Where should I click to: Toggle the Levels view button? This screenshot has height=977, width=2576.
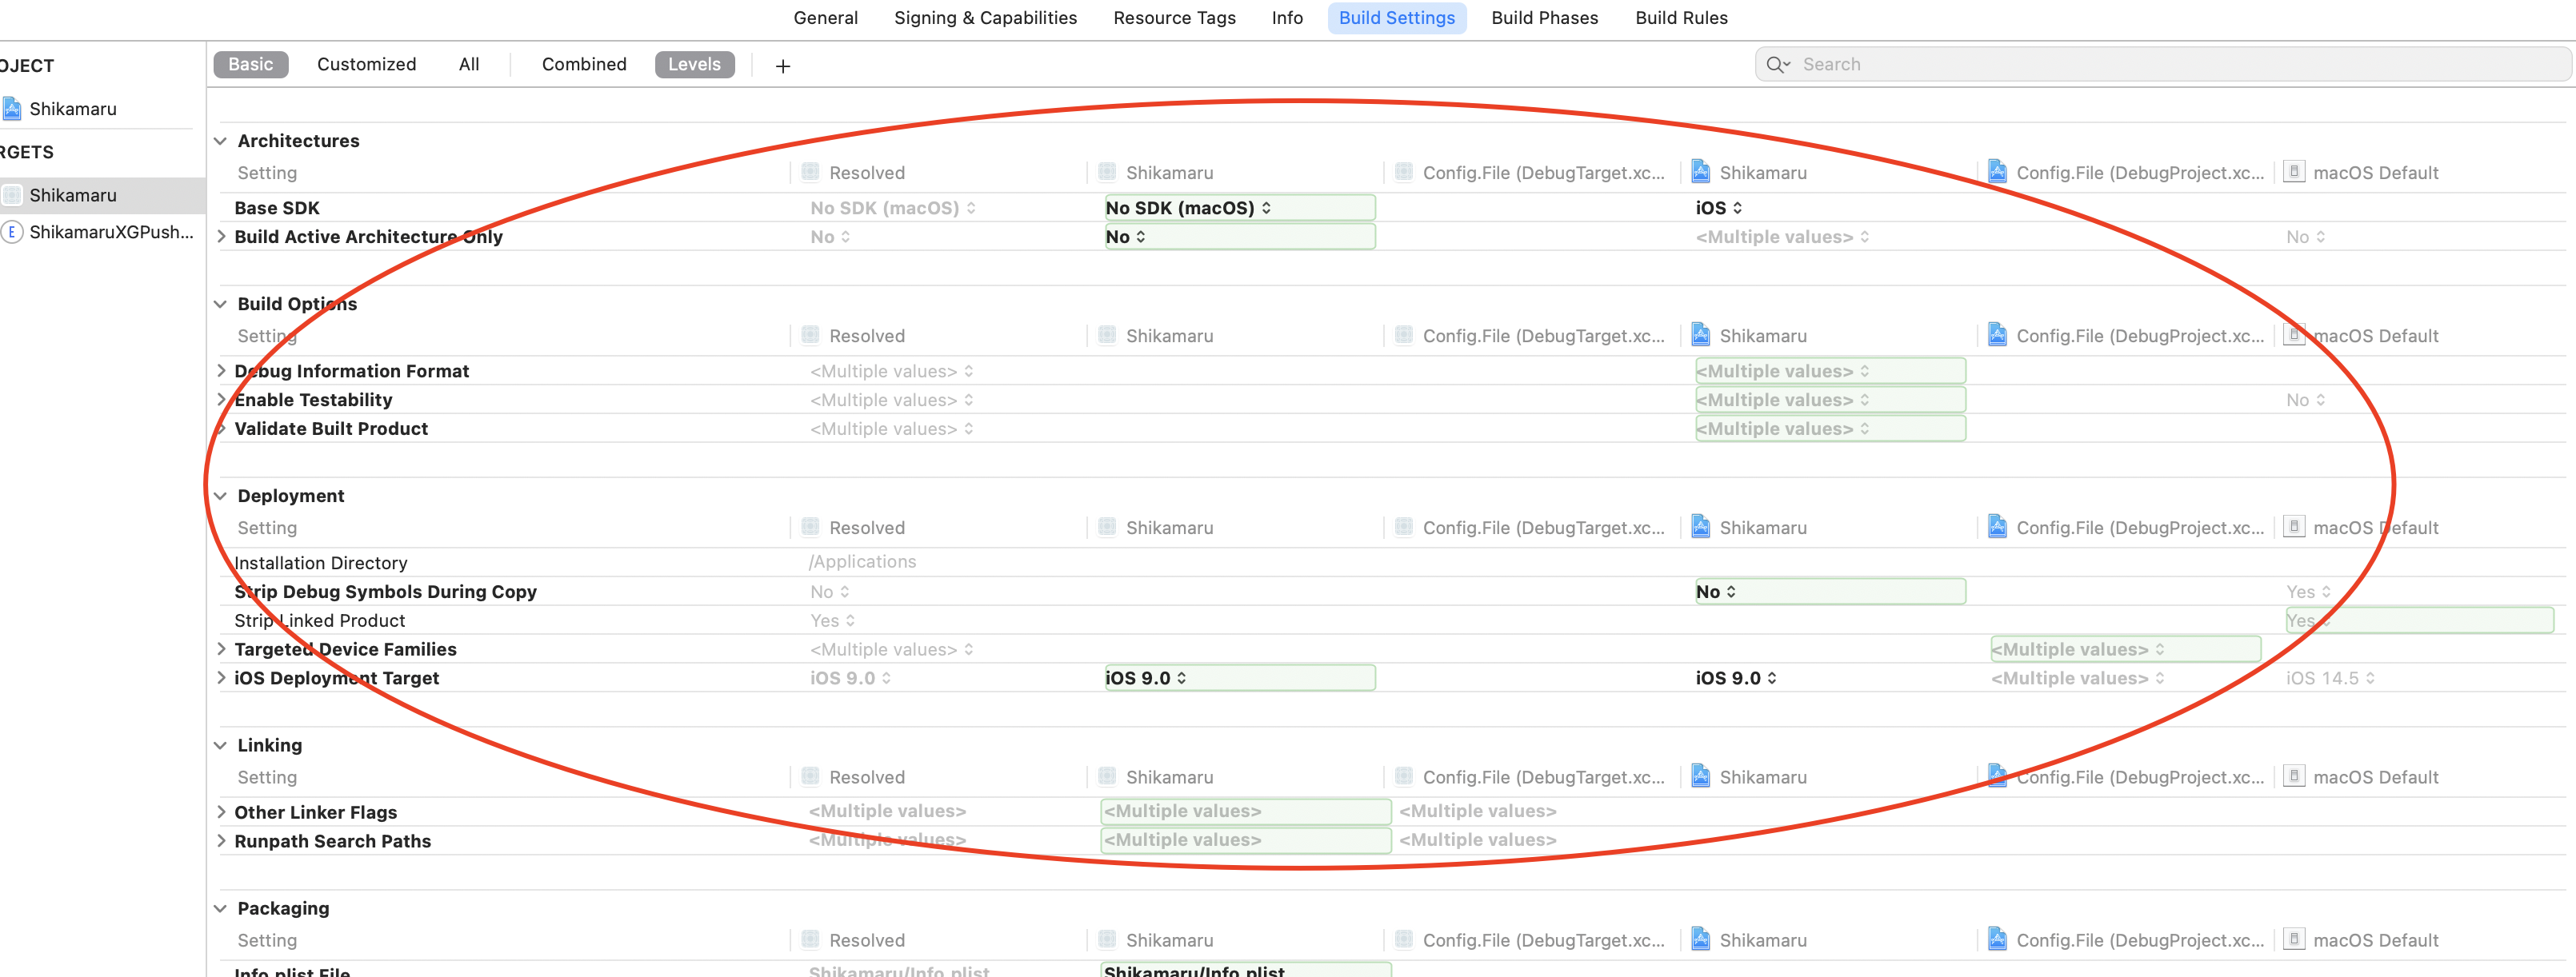pyautogui.click(x=694, y=65)
